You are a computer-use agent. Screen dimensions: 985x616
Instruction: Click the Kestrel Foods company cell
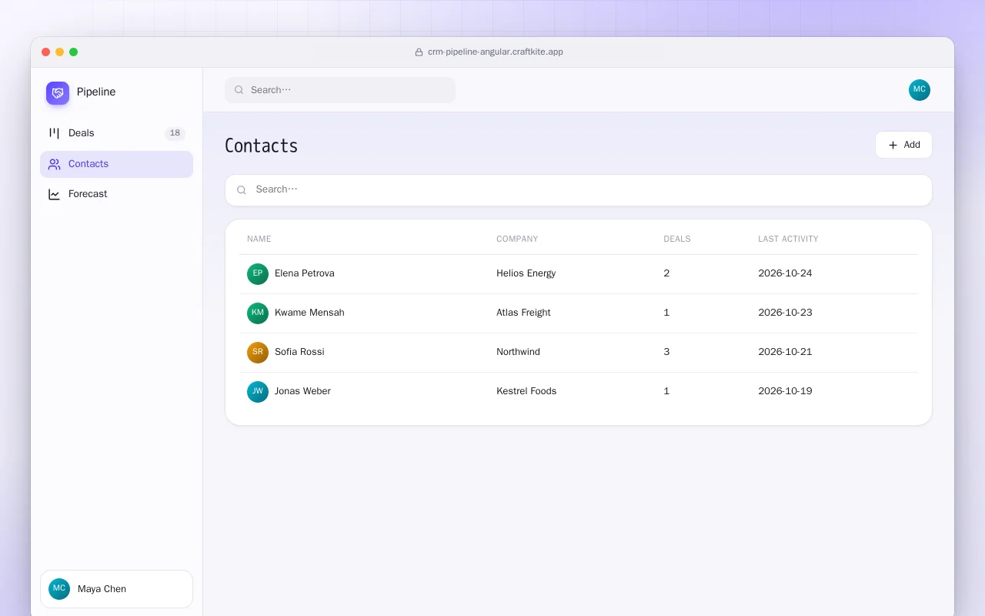[526, 391]
